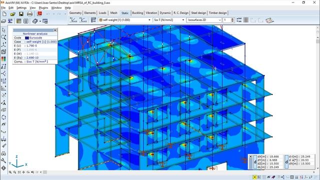The width and height of the screenshot is (320, 180).
Task: Open the File menu
Action: coord(3,8)
